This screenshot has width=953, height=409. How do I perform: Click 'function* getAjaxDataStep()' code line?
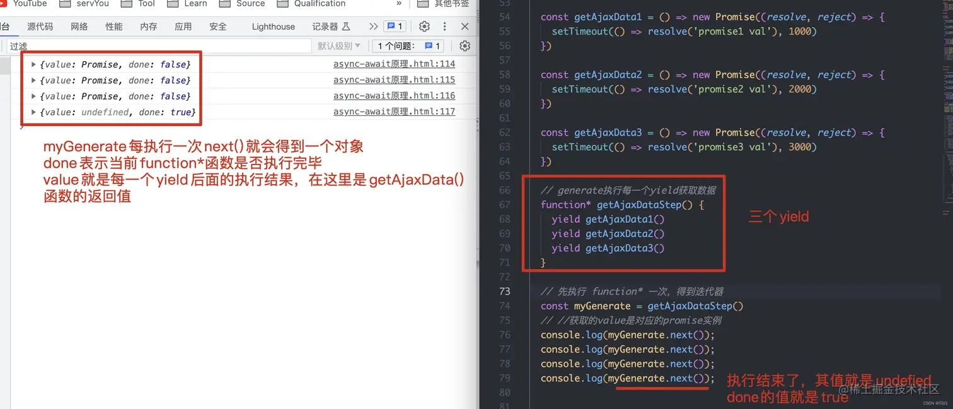click(622, 205)
